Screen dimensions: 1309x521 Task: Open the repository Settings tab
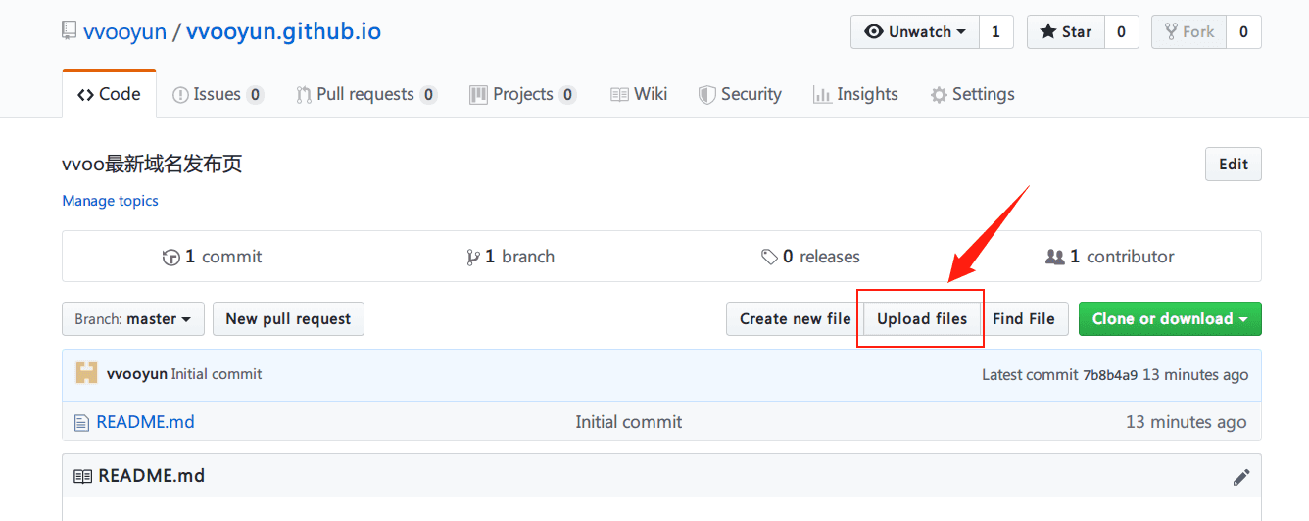(x=972, y=94)
